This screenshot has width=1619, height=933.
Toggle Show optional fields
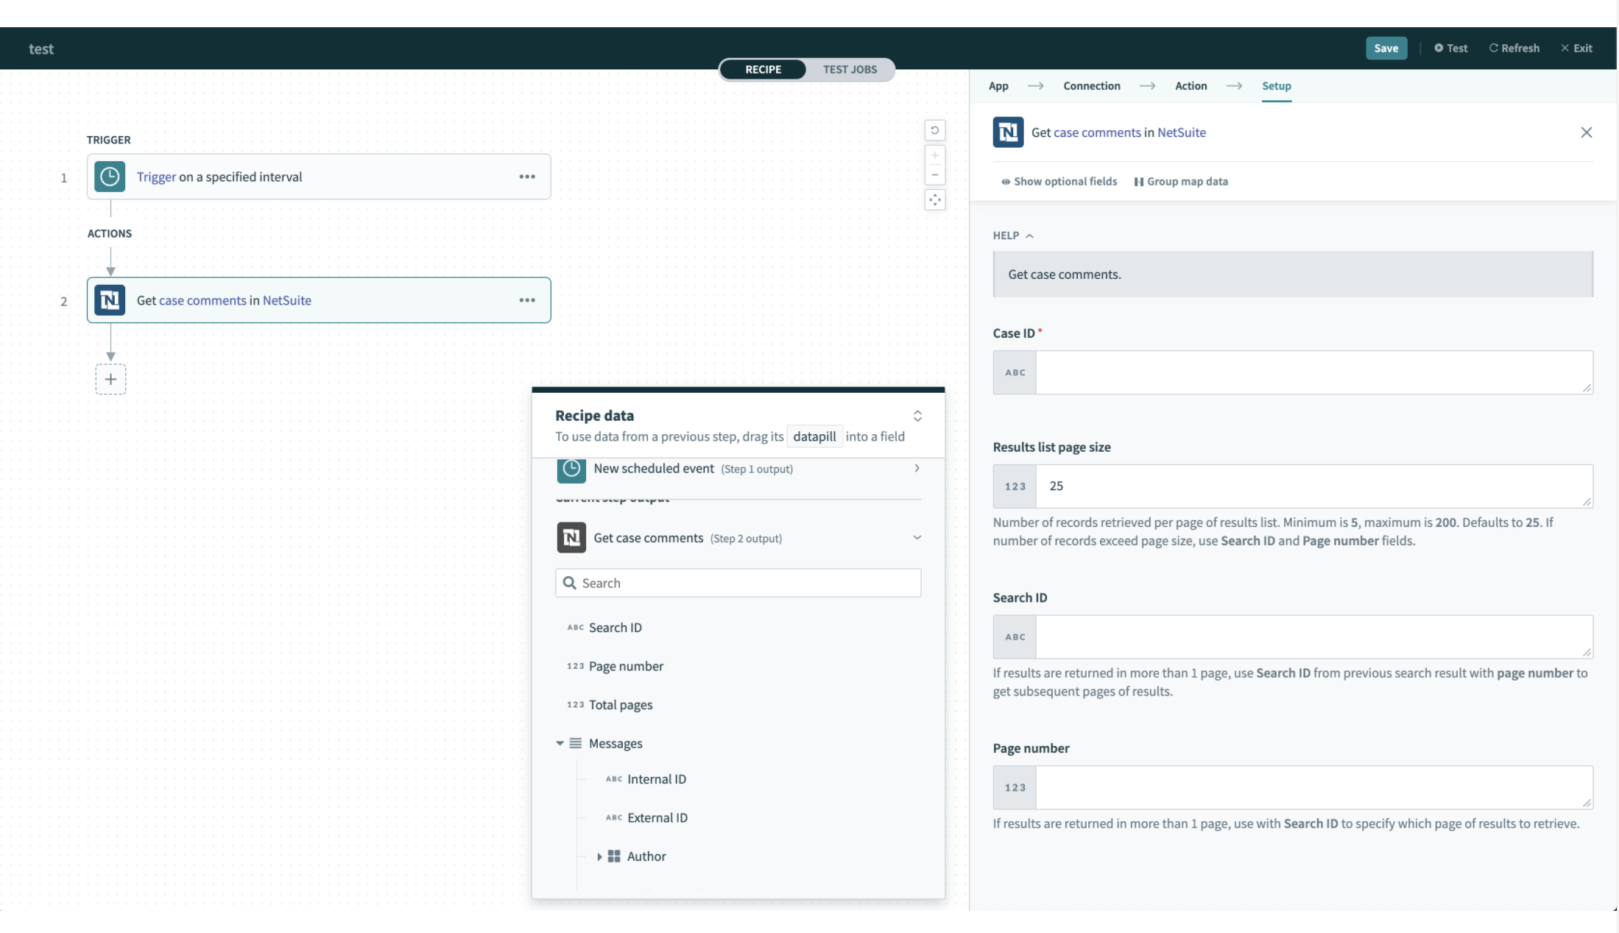(1059, 182)
